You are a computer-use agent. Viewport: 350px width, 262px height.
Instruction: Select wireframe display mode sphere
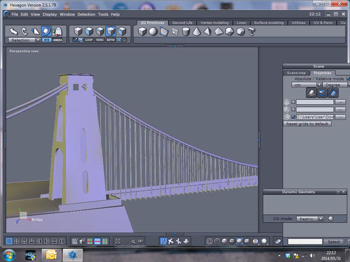(x=209, y=241)
